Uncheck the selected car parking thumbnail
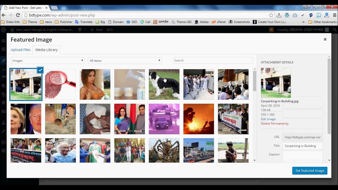 (40, 70)
